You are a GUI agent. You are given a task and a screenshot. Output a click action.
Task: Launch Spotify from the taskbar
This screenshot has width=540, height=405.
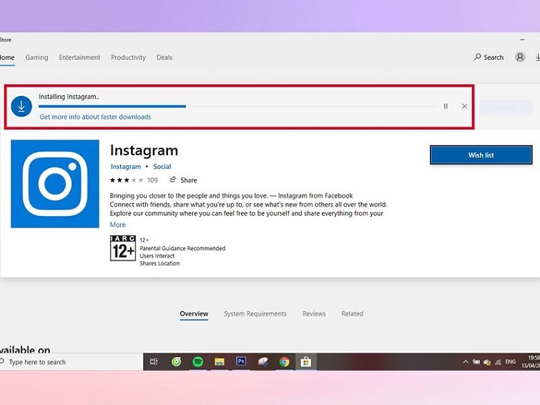point(197,361)
